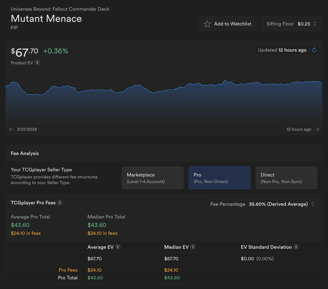The image size is (328, 289).
Task: Click the Average EV $67.70 table cell
Action: pyautogui.click(x=95, y=259)
